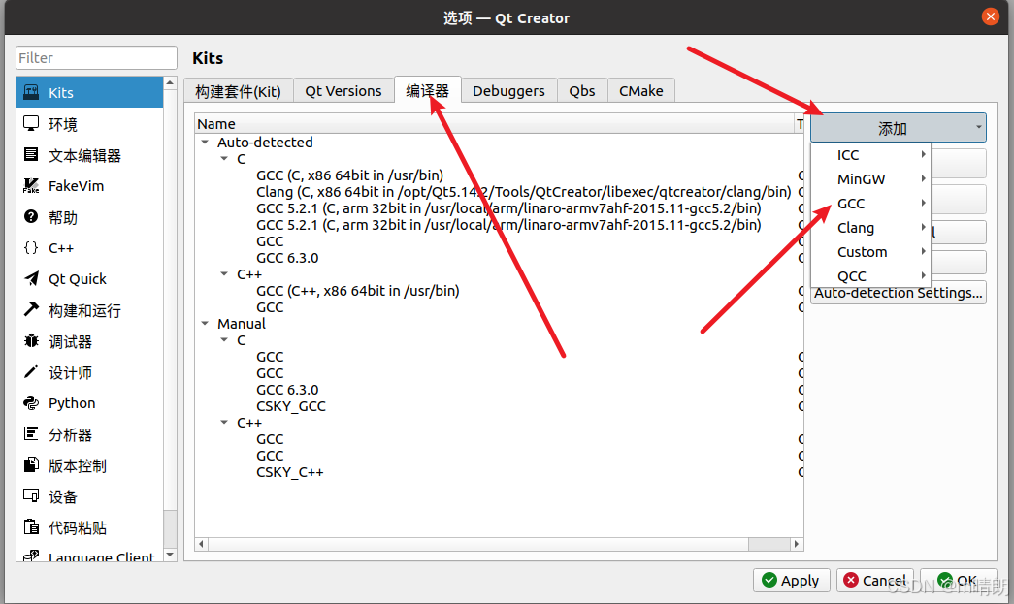Switch to the Debuggers tab
This screenshot has height=604, width=1014.
tap(508, 91)
